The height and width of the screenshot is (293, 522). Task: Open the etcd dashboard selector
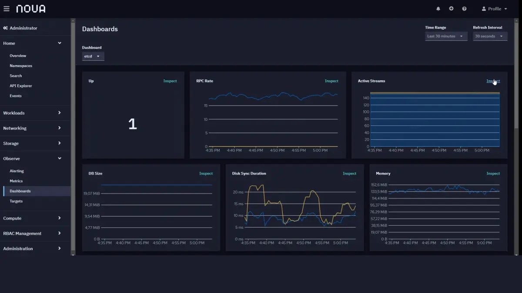93,56
